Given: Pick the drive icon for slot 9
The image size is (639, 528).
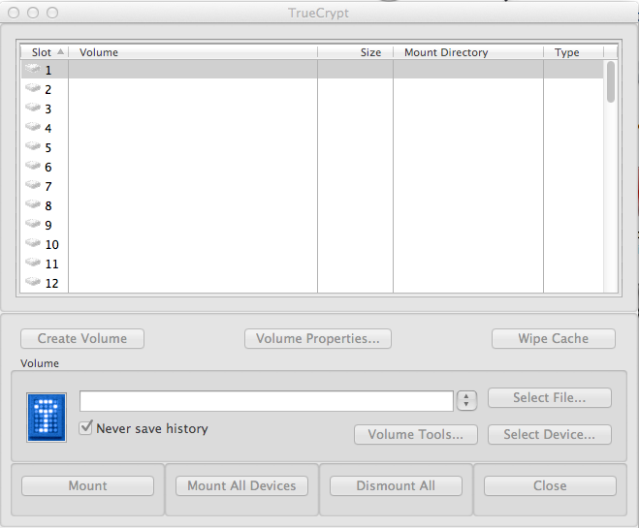Looking at the screenshot, I should [x=33, y=225].
